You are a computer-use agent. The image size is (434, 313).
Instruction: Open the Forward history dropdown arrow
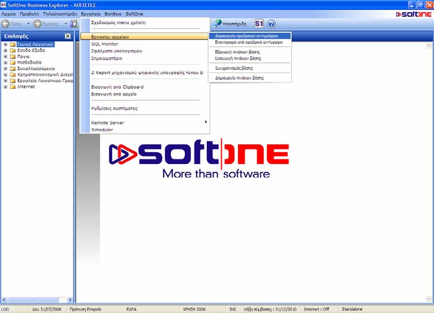point(66,24)
